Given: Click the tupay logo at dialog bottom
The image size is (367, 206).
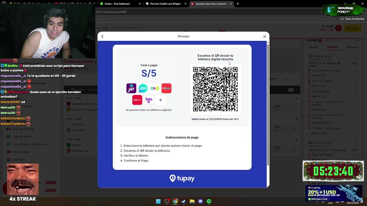Looking at the screenshot, I should point(182,178).
